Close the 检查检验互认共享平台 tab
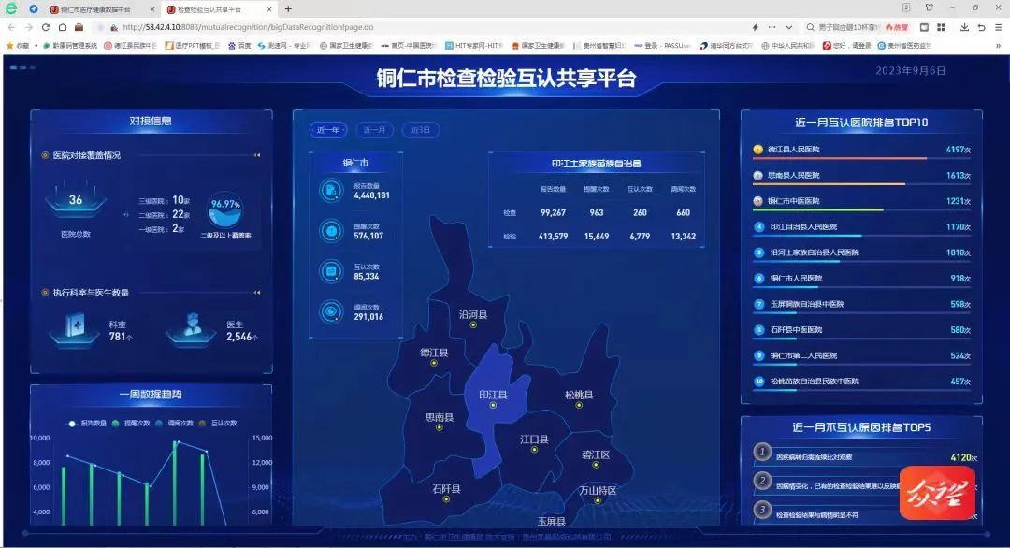This screenshot has width=1010, height=548. (x=269, y=9)
